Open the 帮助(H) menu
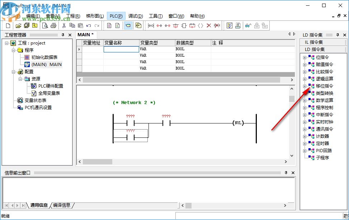 (197, 16)
